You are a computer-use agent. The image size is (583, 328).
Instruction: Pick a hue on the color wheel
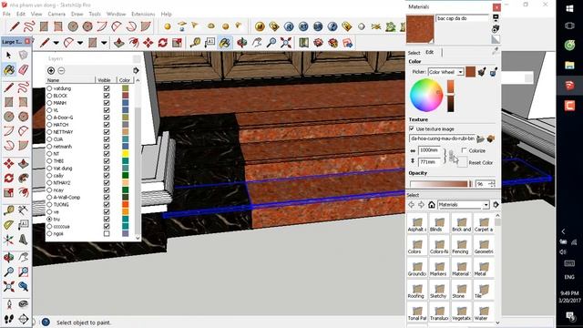pos(426,95)
